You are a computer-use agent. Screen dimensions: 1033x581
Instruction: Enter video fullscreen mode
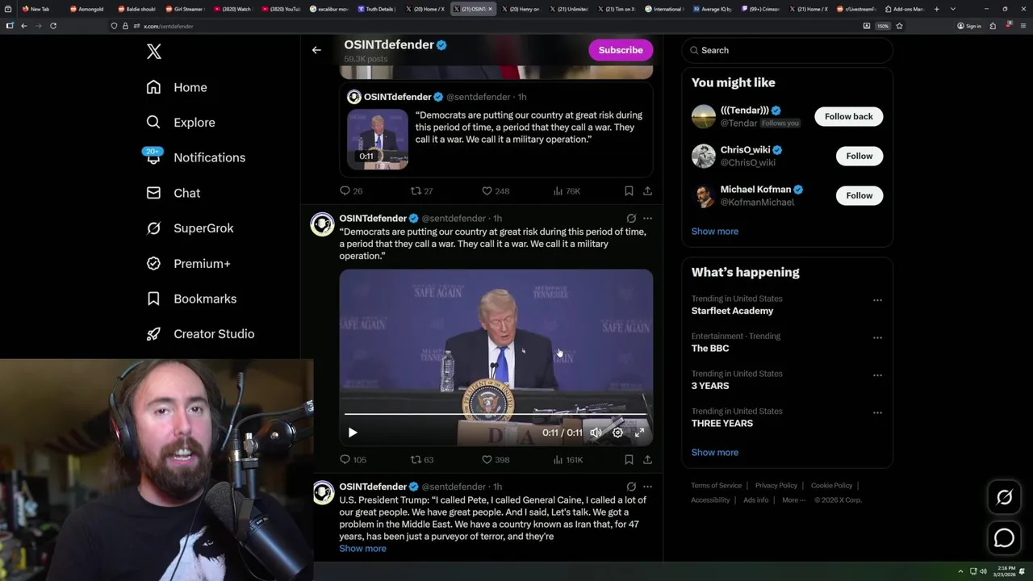(639, 433)
